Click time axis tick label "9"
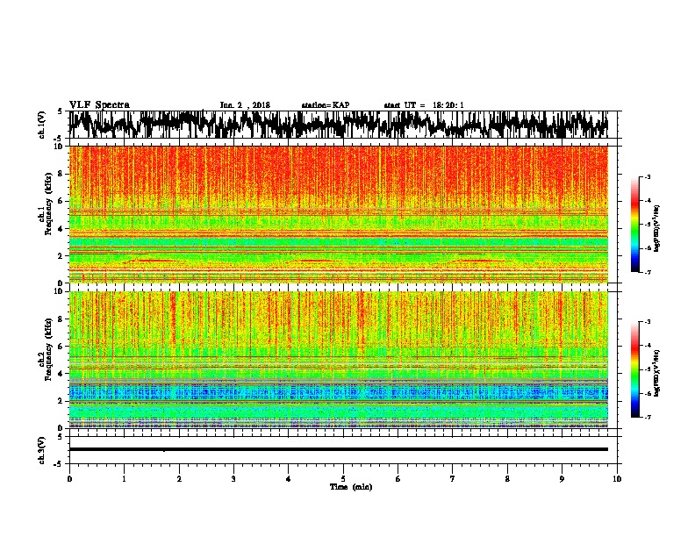This screenshot has height=537, width=695. point(562,479)
